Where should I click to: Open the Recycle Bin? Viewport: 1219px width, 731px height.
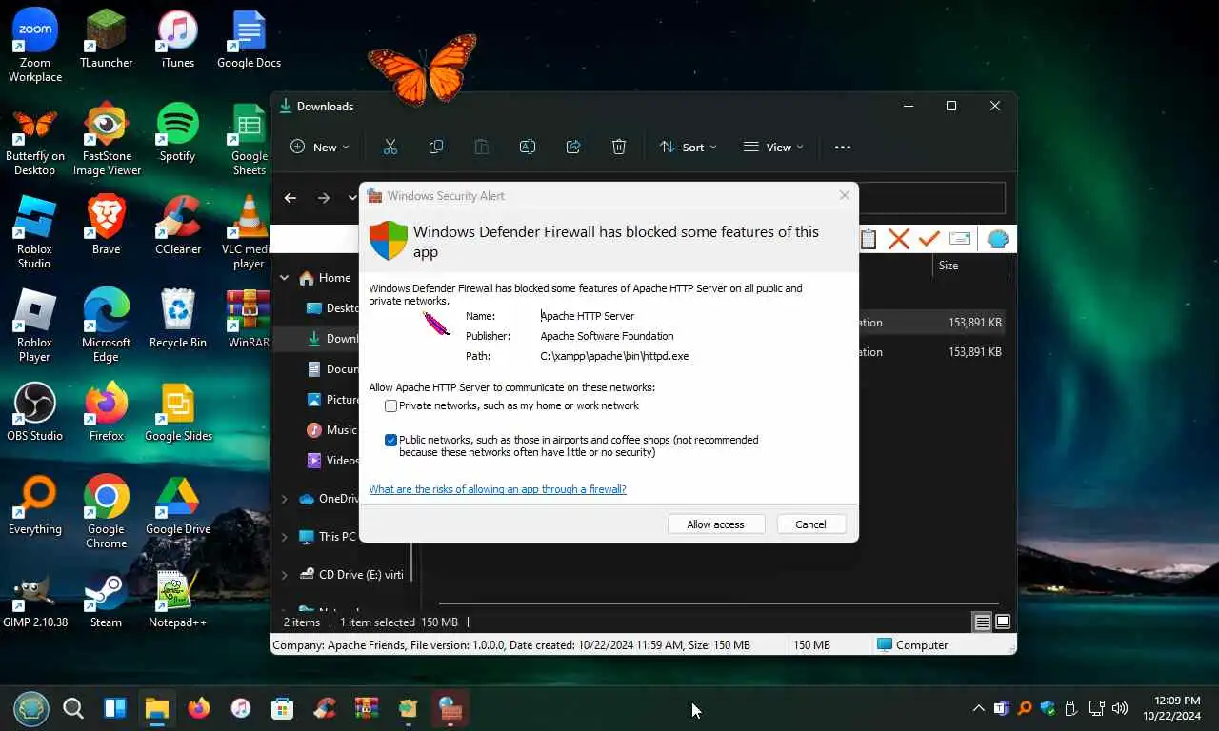(178, 319)
